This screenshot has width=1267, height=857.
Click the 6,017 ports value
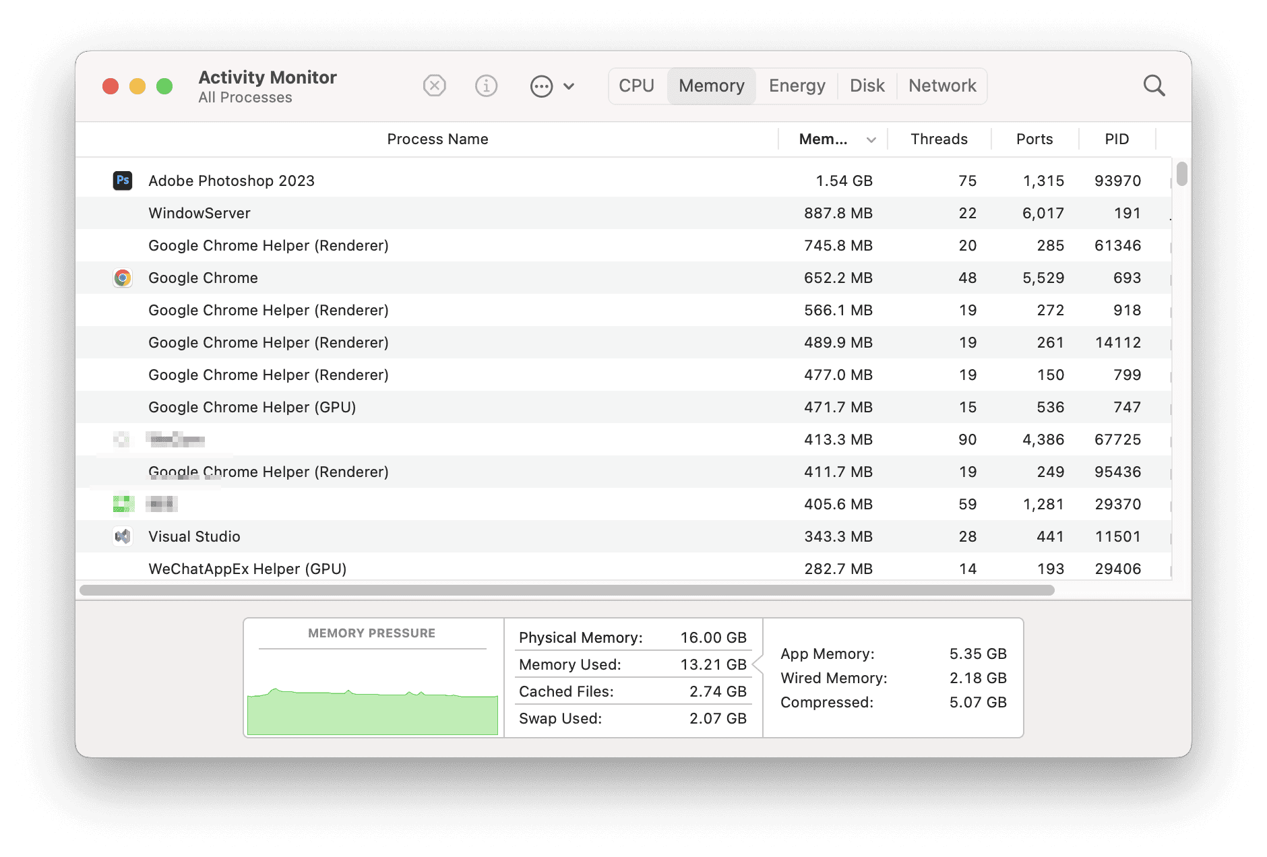1043,213
